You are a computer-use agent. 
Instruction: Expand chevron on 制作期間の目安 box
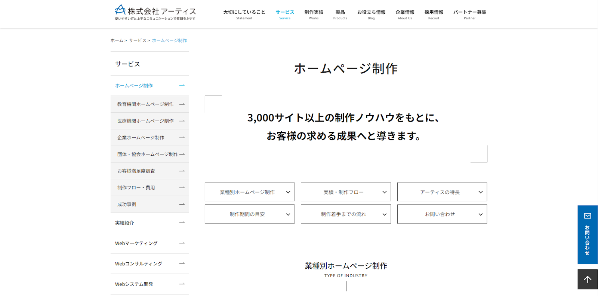point(288,214)
